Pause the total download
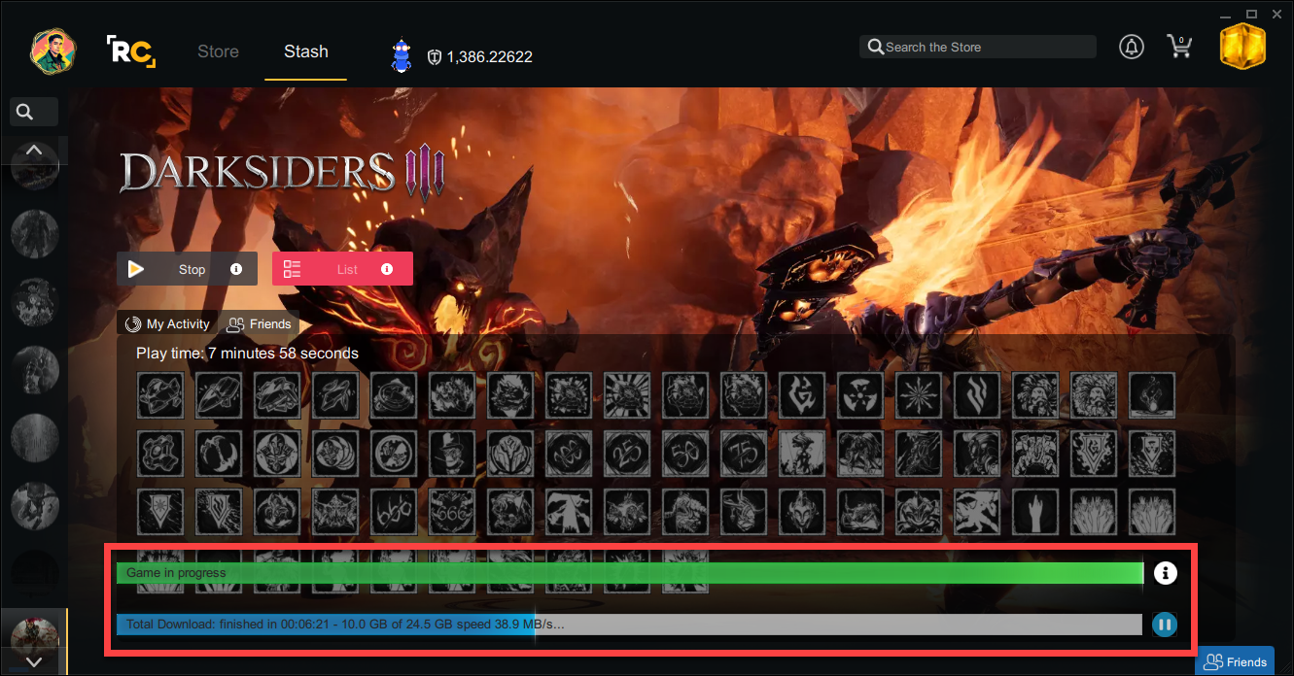The height and width of the screenshot is (676, 1294). [1164, 625]
